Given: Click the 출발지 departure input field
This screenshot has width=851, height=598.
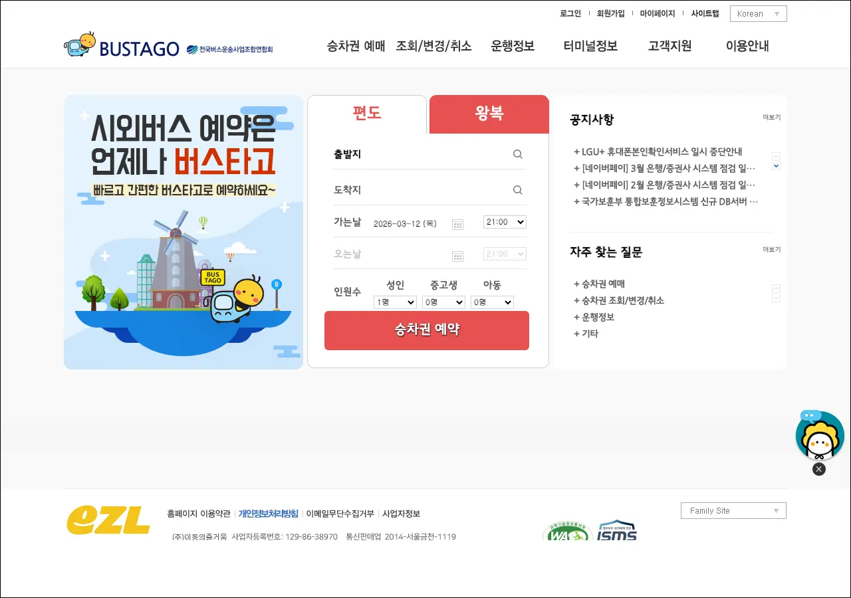Looking at the screenshot, I should (x=419, y=154).
